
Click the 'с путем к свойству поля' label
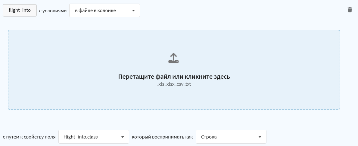tap(29, 137)
